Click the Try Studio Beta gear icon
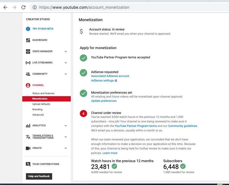229x185 pixels. click(x=28, y=29)
